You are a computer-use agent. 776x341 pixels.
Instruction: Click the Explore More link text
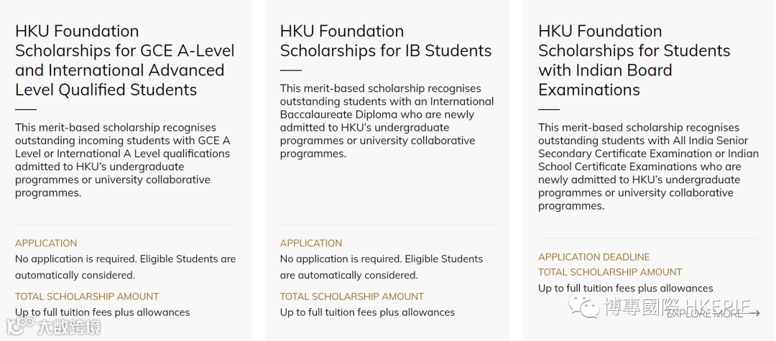(705, 313)
